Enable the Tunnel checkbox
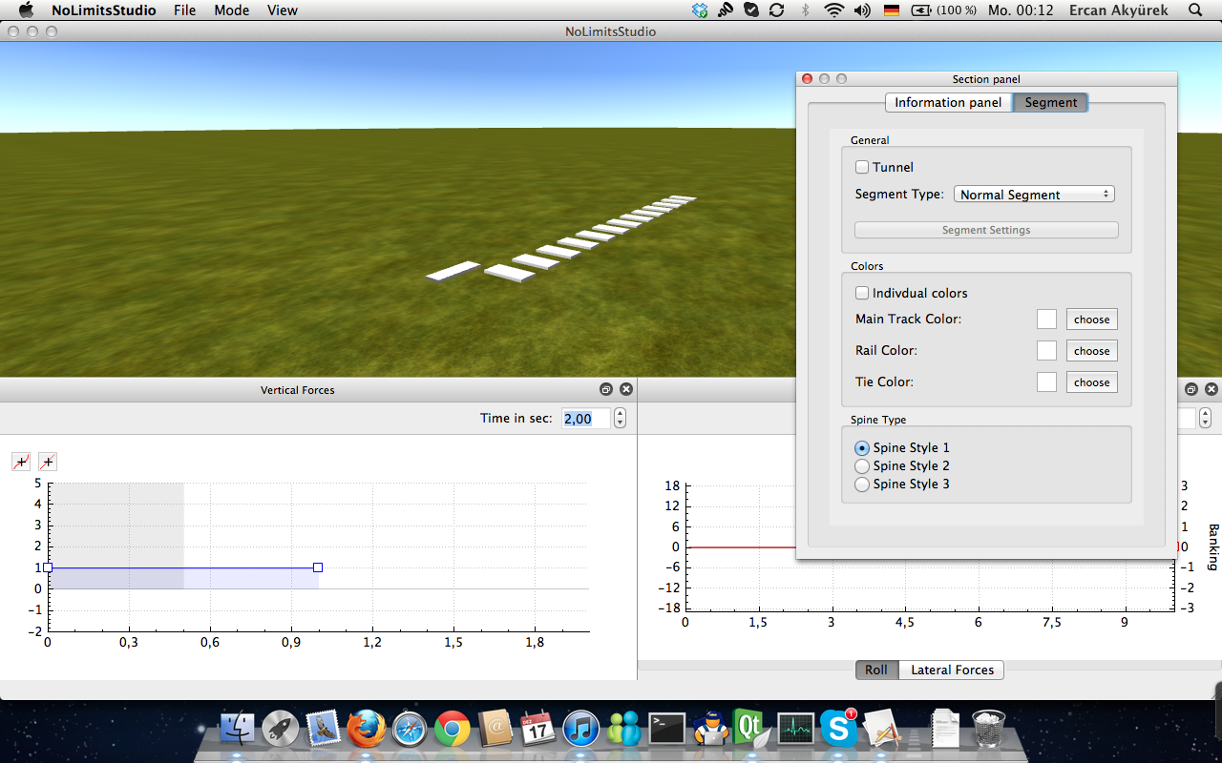Screen dimensions: 1222x763 [x=862, y=168]
